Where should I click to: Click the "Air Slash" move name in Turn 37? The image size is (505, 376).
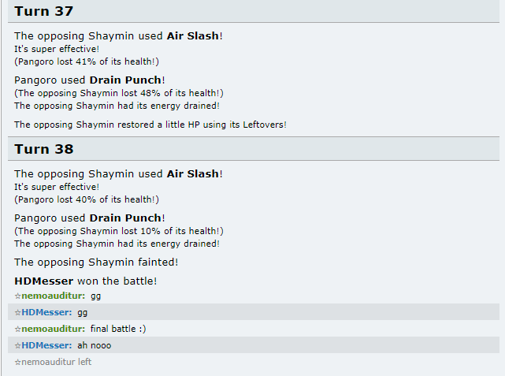(x=193, y=35)
